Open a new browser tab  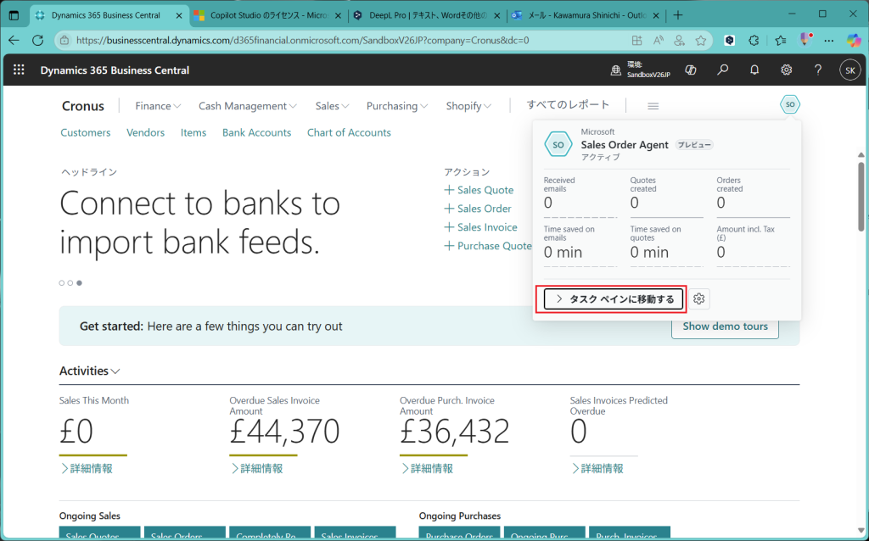(x=678, y=15)
